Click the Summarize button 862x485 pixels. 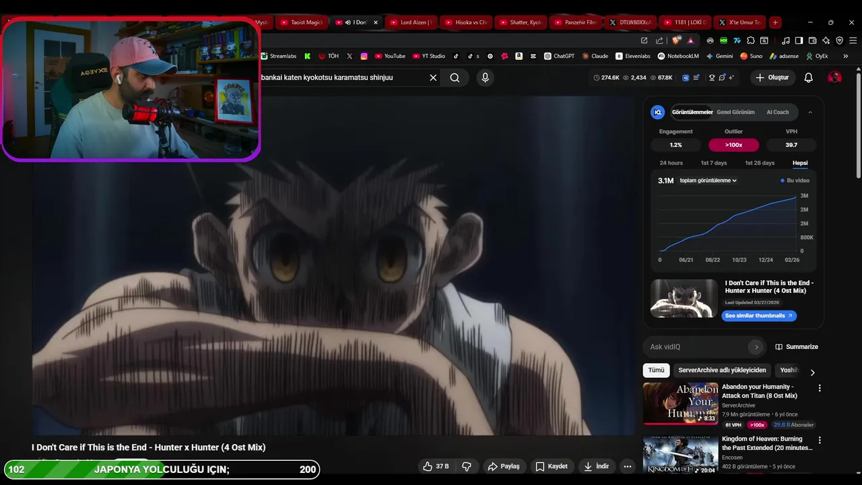[797, 347]
